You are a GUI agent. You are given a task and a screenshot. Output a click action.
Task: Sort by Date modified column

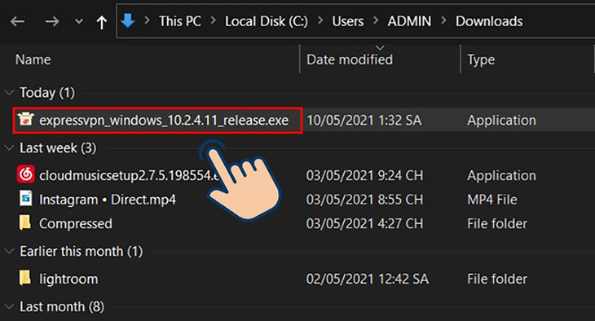coord(350,59)
